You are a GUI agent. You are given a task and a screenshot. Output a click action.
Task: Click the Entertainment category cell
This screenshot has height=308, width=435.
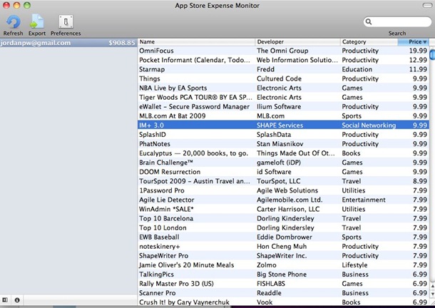click(x=364, y=200)
